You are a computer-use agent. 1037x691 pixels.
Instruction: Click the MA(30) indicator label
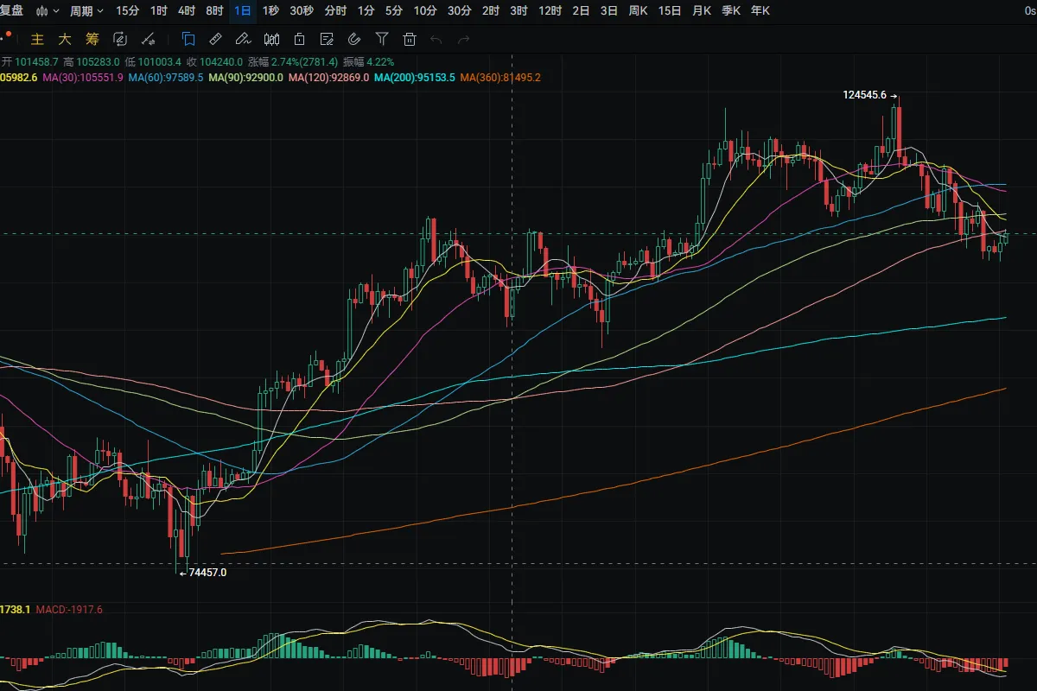(83, 78)
